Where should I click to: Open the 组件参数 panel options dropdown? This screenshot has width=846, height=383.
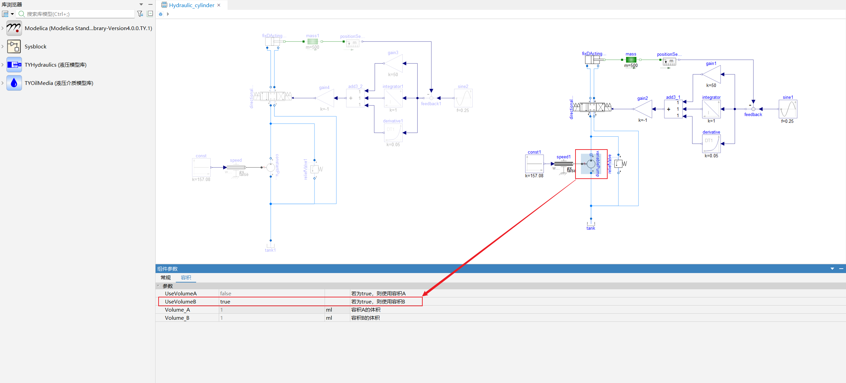pyautogui.click(x=832, y=269)
